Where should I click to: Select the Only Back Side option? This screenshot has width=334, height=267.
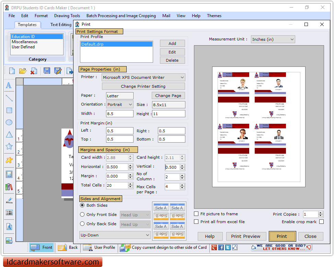point(82,224)
